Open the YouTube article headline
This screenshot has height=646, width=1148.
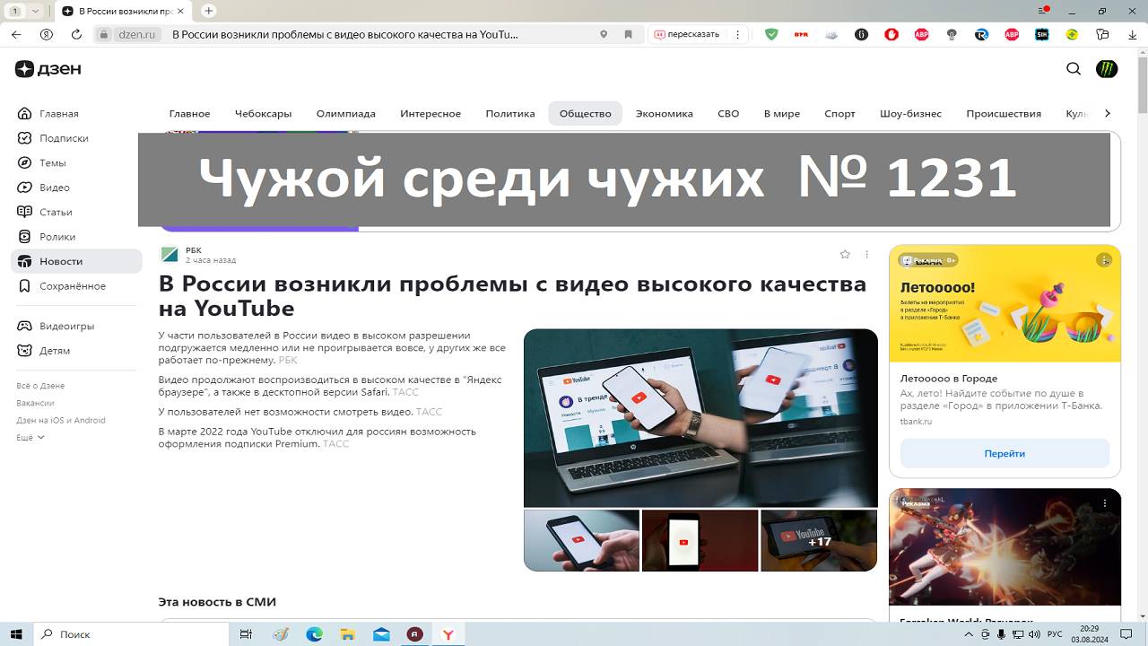coord(512,296)
